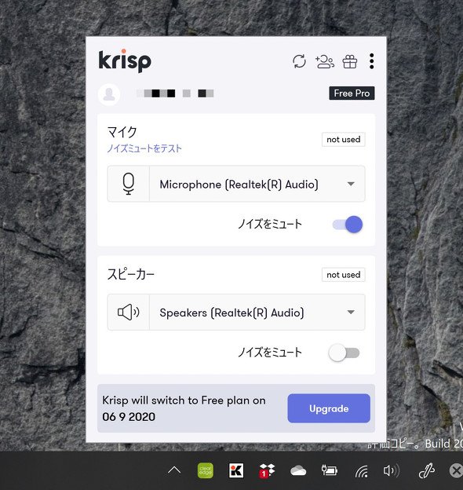463x490 pixels.
Task: Click the microphone icon beside device selector
Action: click(129, 184)
